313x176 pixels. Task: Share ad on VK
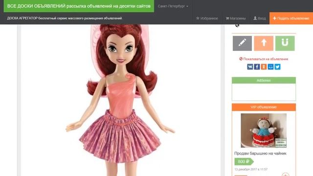(x=250, y=66)
